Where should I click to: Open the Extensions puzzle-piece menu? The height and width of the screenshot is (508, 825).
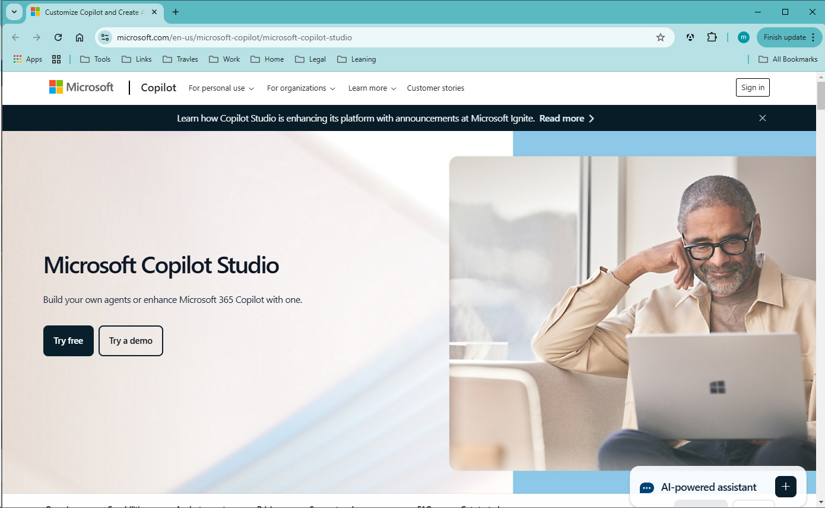712,37
